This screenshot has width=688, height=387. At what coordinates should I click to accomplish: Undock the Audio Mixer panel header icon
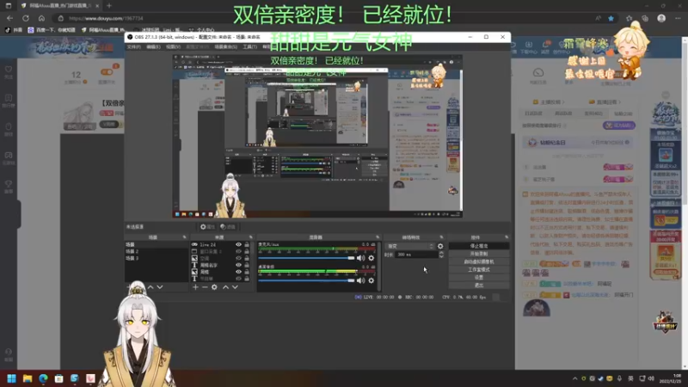(x=378, y=237)
